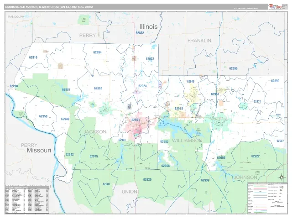Select the JOHNSON county label
The height and width of the screenshot is (219, 292).
click(x=245, y=177)
